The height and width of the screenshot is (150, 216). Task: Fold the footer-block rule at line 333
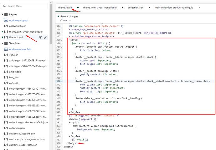pyautogui.click(x=62, y=58)
